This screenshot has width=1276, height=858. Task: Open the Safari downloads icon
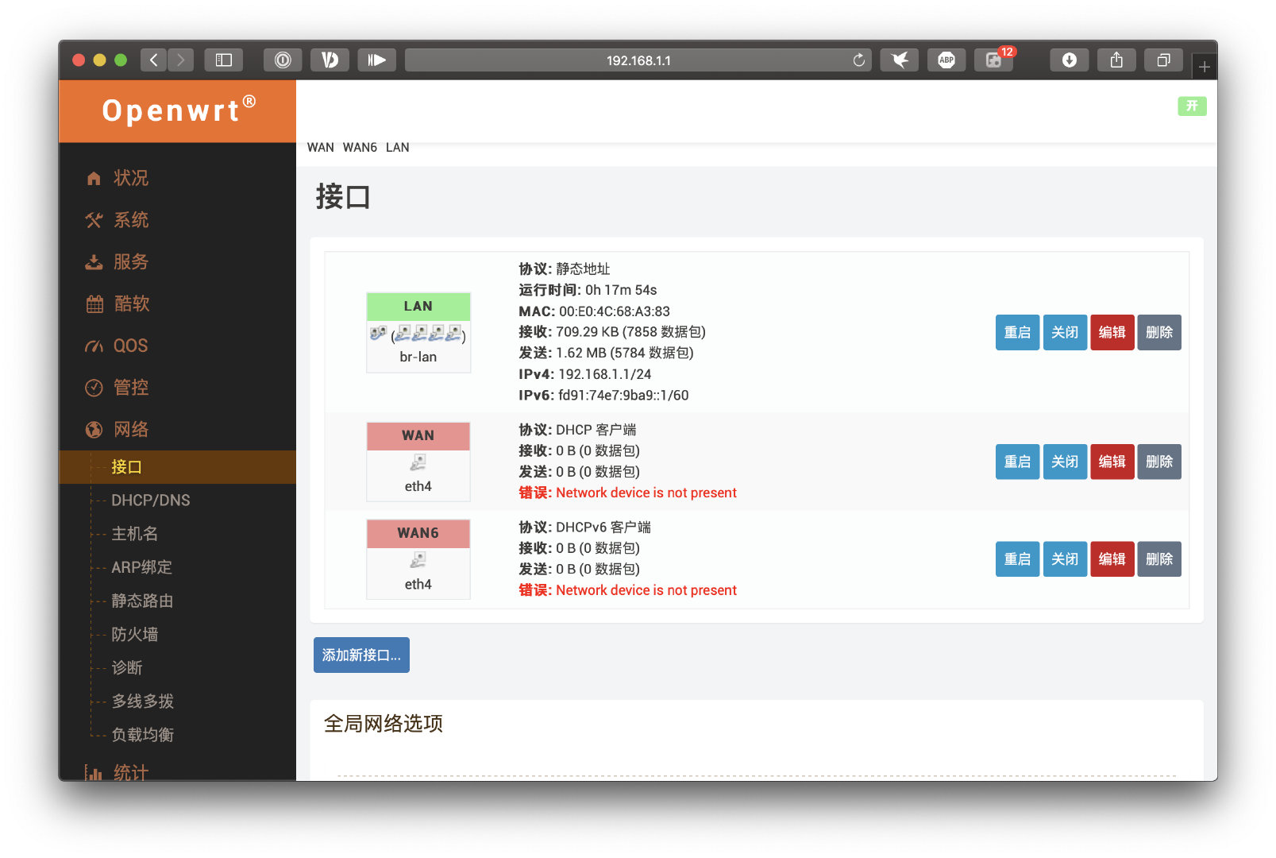point(1069,60)
